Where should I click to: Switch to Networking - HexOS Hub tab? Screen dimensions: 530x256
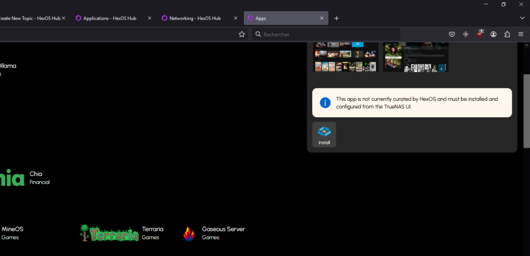coord(195,18)
